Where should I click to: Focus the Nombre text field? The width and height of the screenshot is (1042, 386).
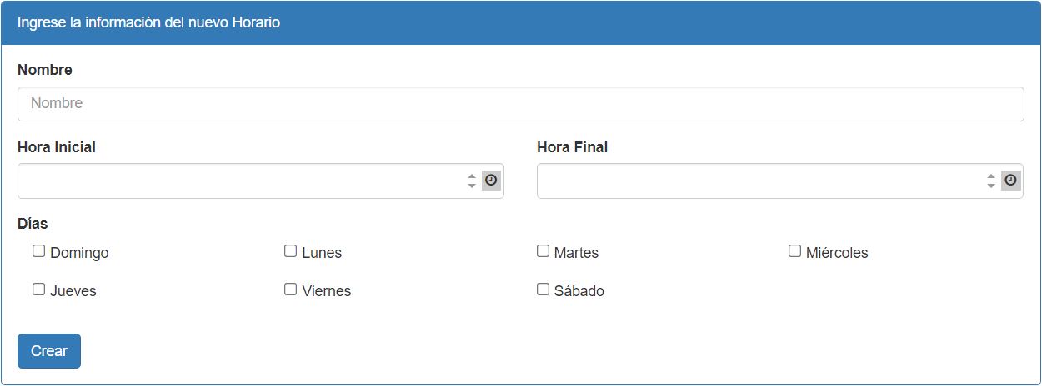pyautogui.click(x=520, y=104)
